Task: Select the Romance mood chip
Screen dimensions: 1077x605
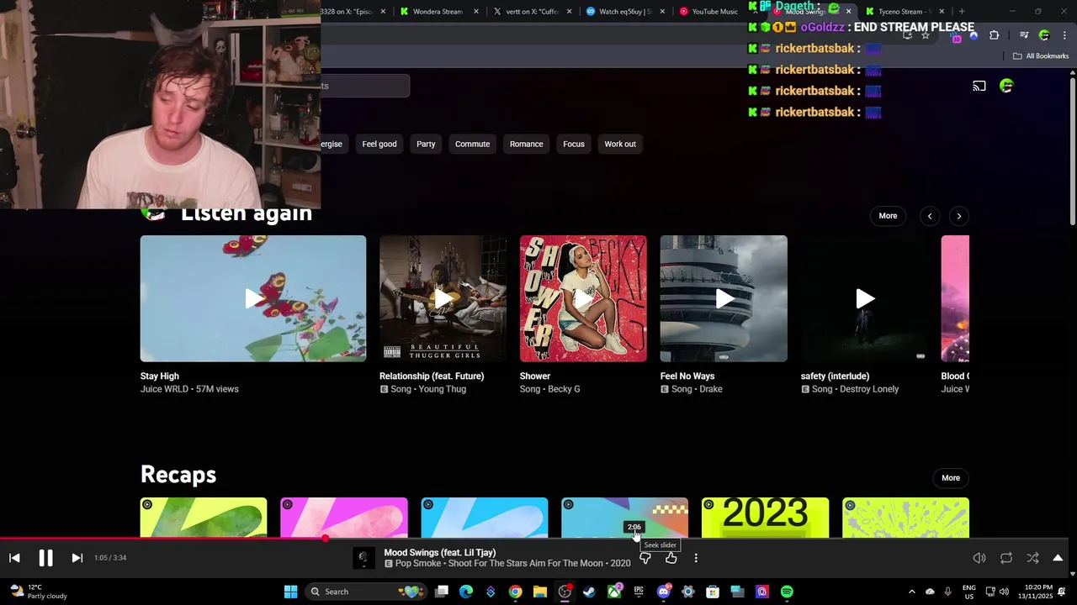Action: point(526,144)
